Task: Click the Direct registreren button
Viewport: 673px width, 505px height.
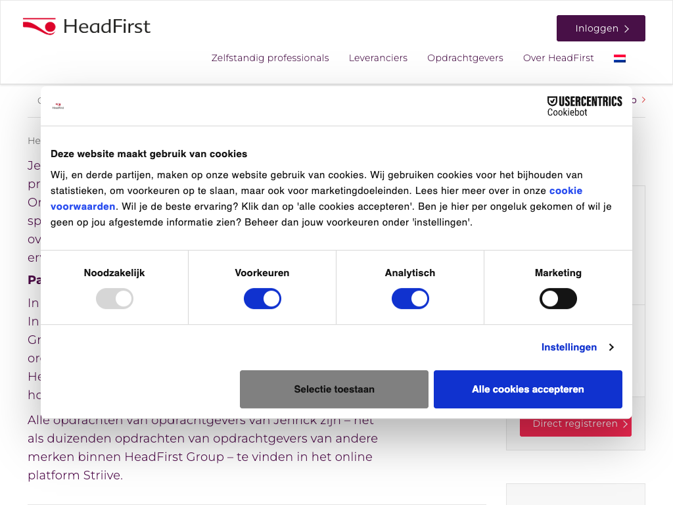Action: point(575,425)
